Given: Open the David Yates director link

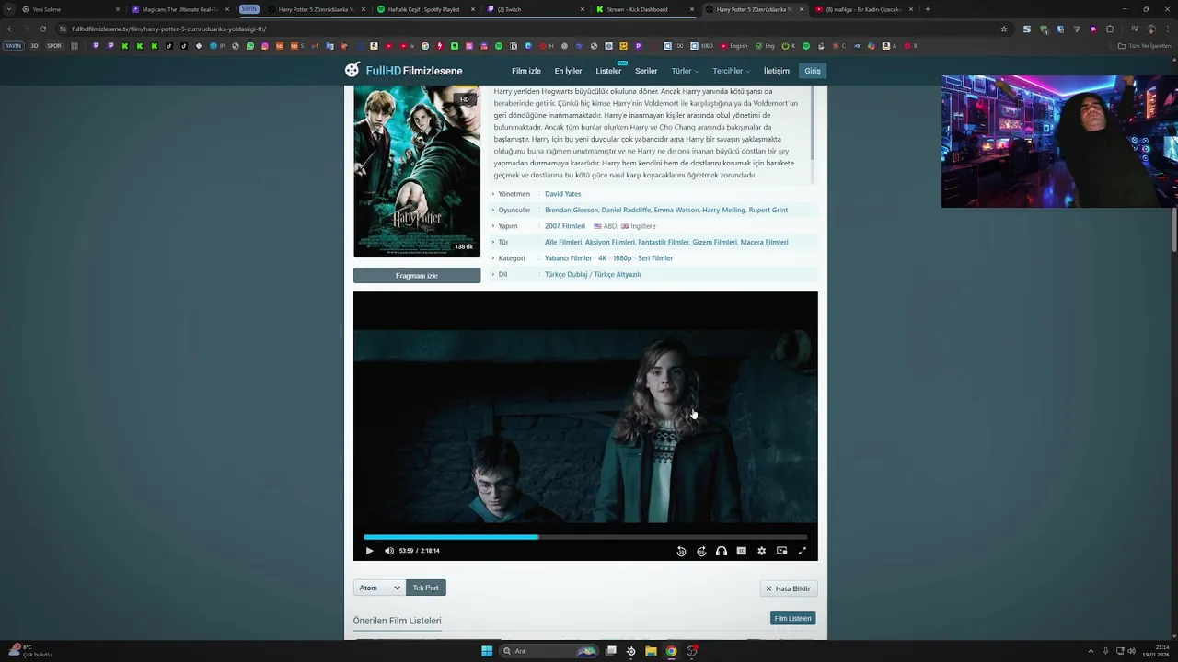Looking at the screenshot, I should pyautogui.click(x=562, y=194).
